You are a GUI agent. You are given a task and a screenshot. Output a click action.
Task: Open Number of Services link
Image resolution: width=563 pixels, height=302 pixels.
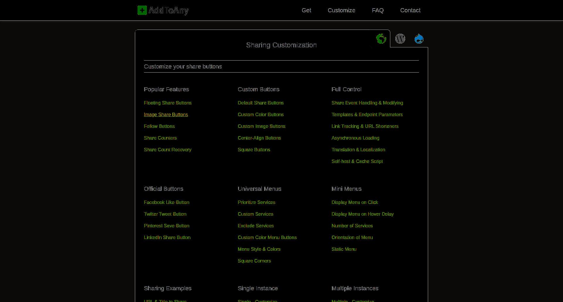[x=352, y=226]
